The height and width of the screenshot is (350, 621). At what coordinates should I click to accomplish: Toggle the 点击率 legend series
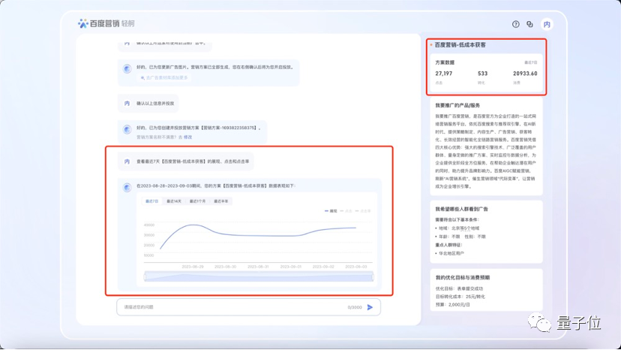click(x=363, y=211)
